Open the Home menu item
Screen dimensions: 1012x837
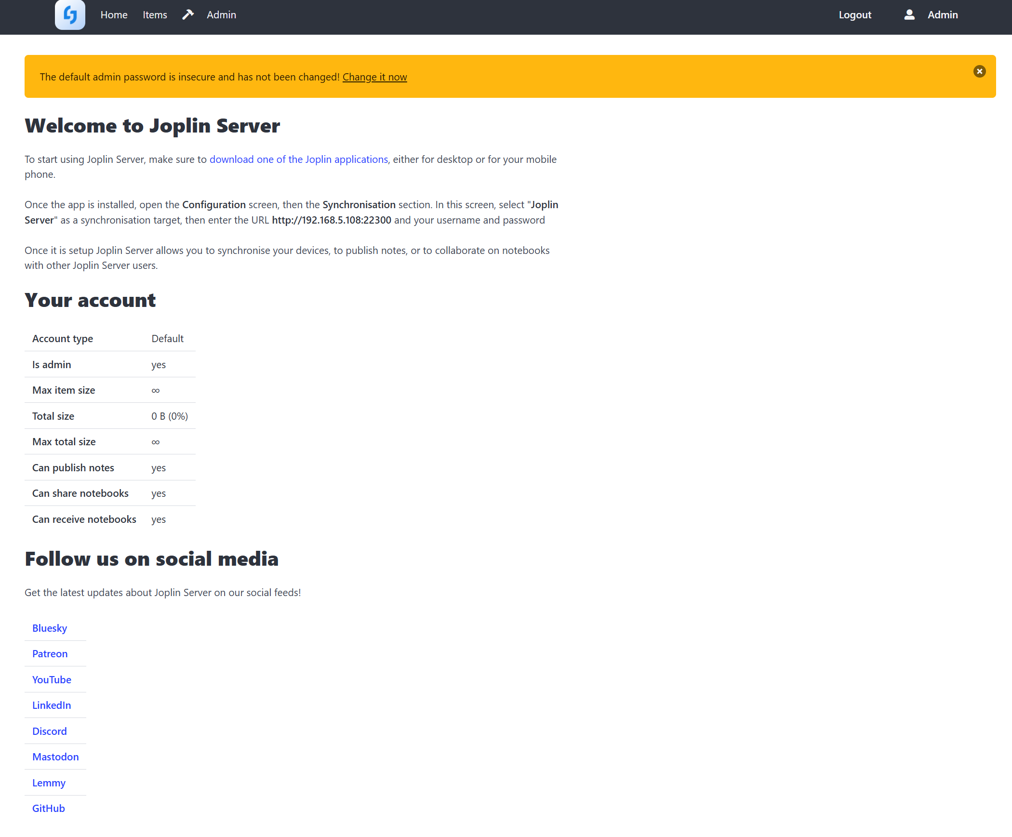pos(114,15)
